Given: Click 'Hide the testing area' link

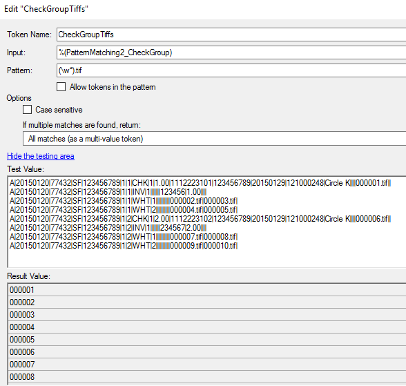Looking at the screenshot, I should click(41, 156).
